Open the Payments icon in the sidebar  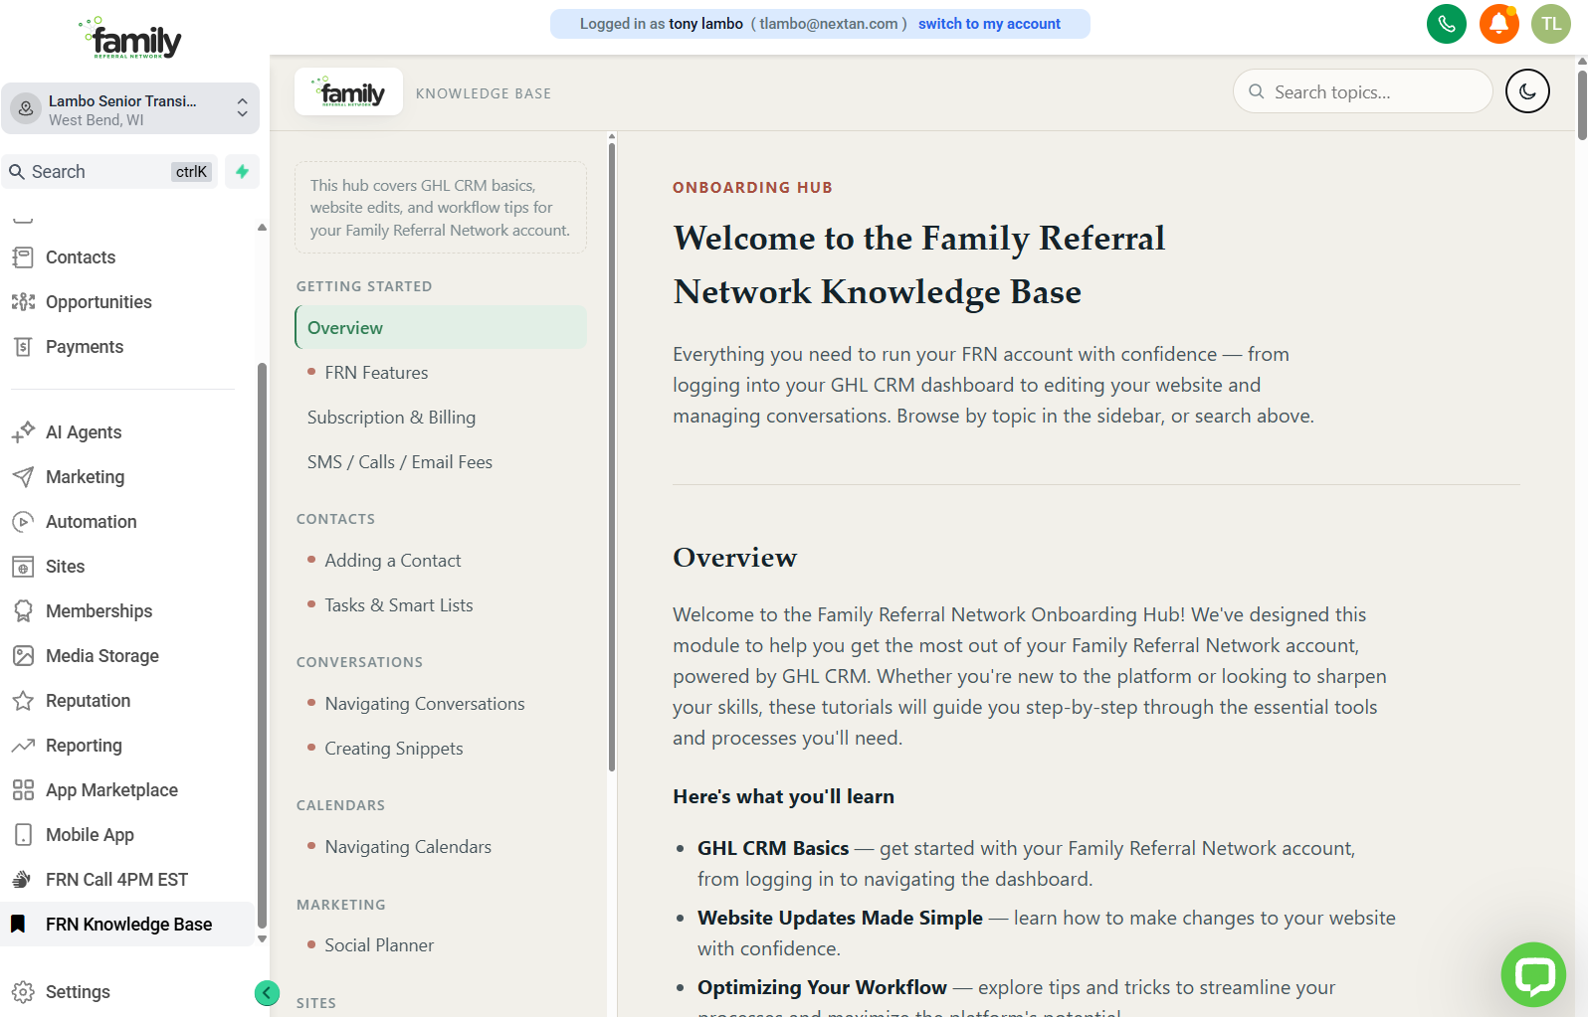click(23, 347)
